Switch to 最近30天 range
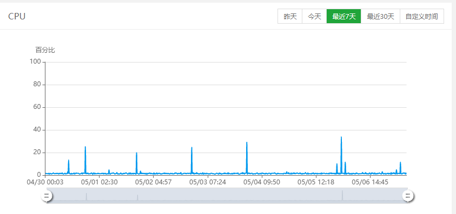The image size is (456, 214). click(380, 16)
